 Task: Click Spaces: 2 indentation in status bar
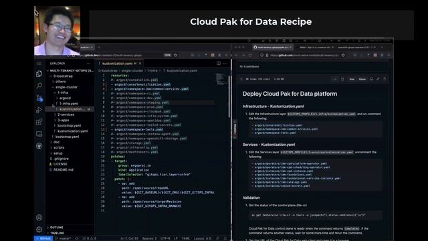pos(149,238)
